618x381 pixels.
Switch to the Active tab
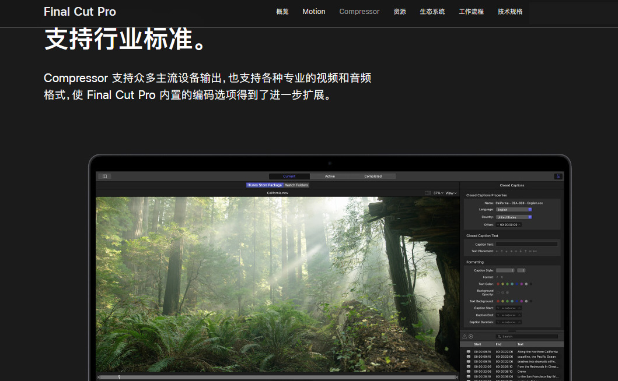(x=330, y=177)
